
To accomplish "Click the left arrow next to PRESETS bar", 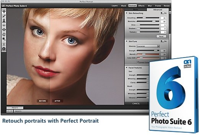I will [x=8, y=111].
